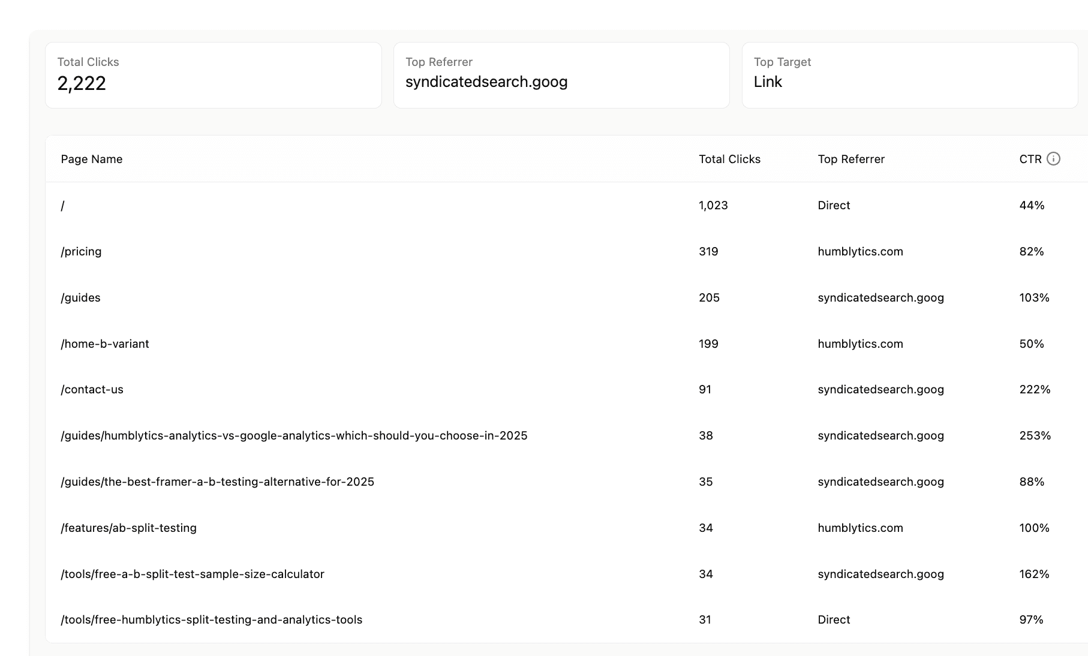Open the /guides page row
The height and width of the screenshot is (656, 1088).
[567, 297]
